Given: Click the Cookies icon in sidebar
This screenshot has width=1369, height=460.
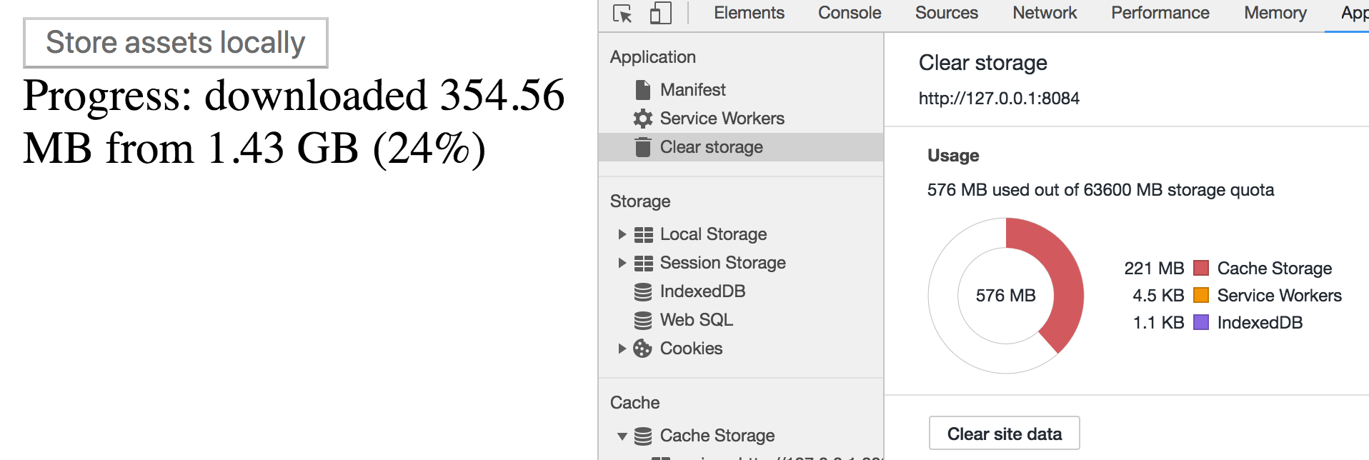Looking at the screenshot, I should tap(643, 349).
